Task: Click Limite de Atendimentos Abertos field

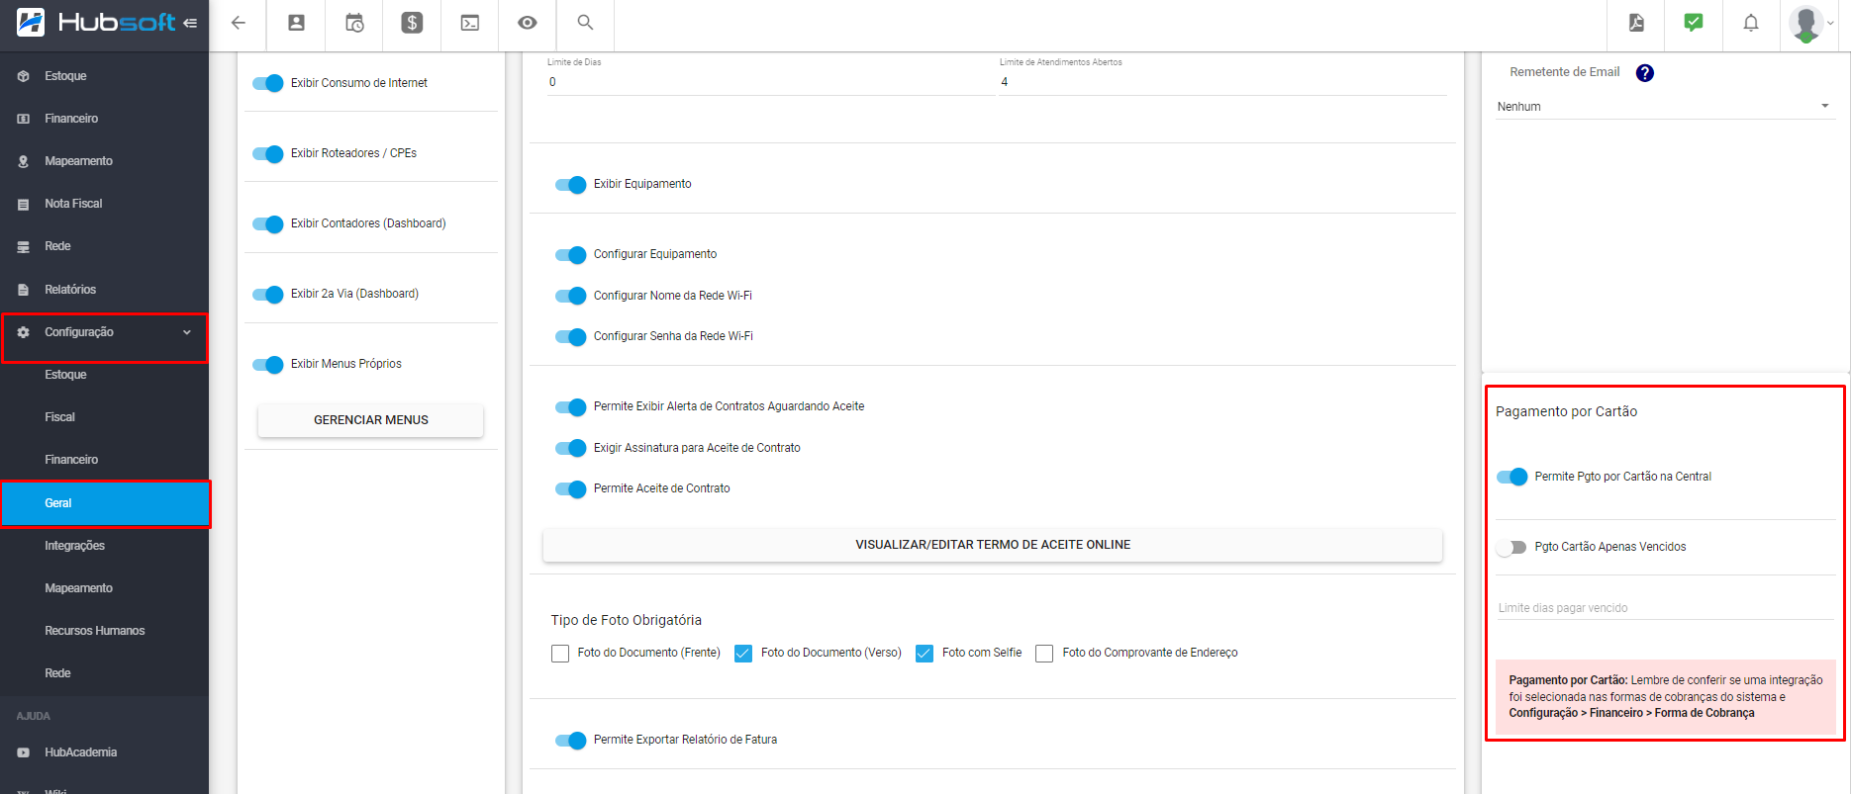Action: point(1223,82)
